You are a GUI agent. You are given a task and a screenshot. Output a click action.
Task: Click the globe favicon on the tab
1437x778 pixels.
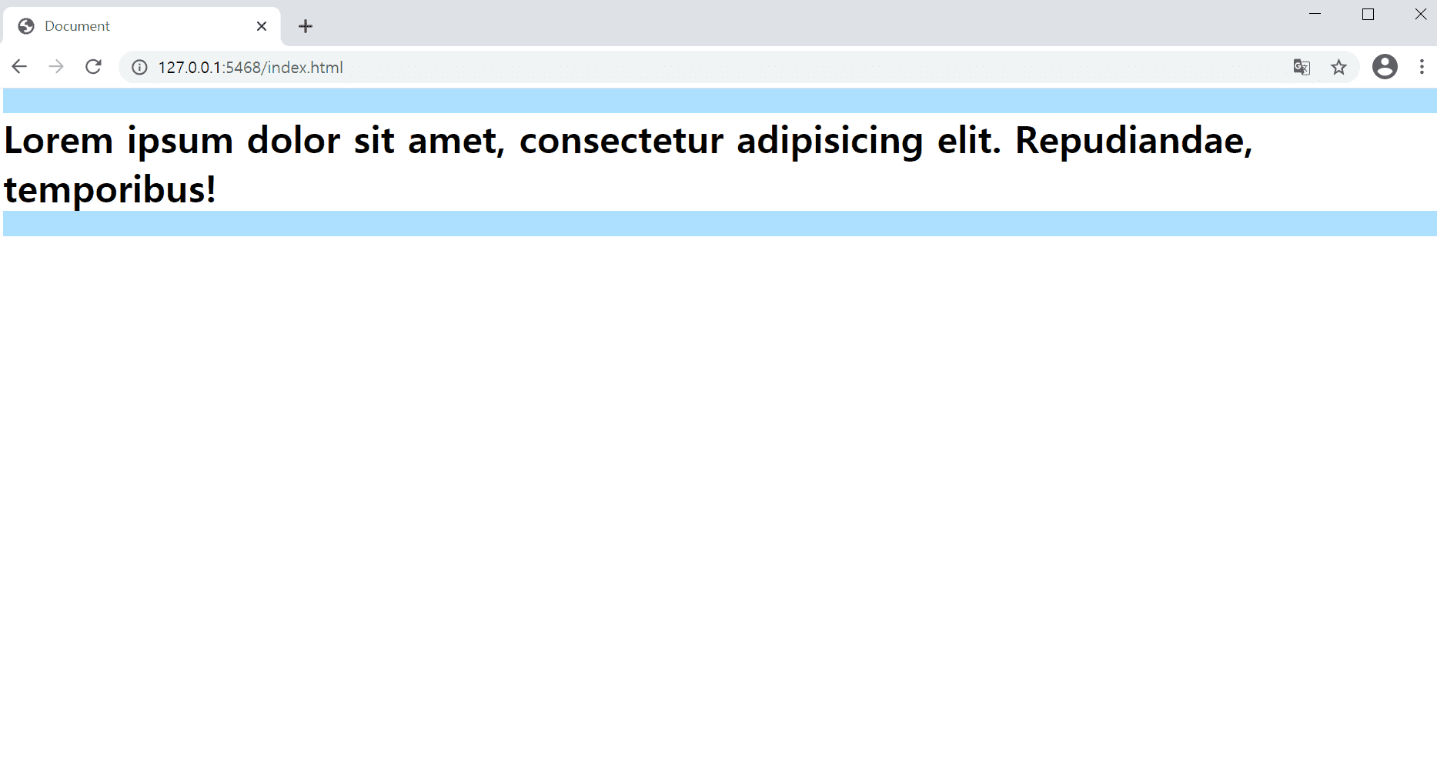coord(26,26)
